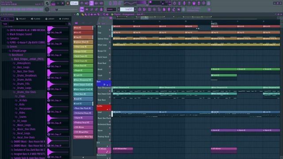Select the Draw pencil tool in Playlist

(x=83, y=15)
